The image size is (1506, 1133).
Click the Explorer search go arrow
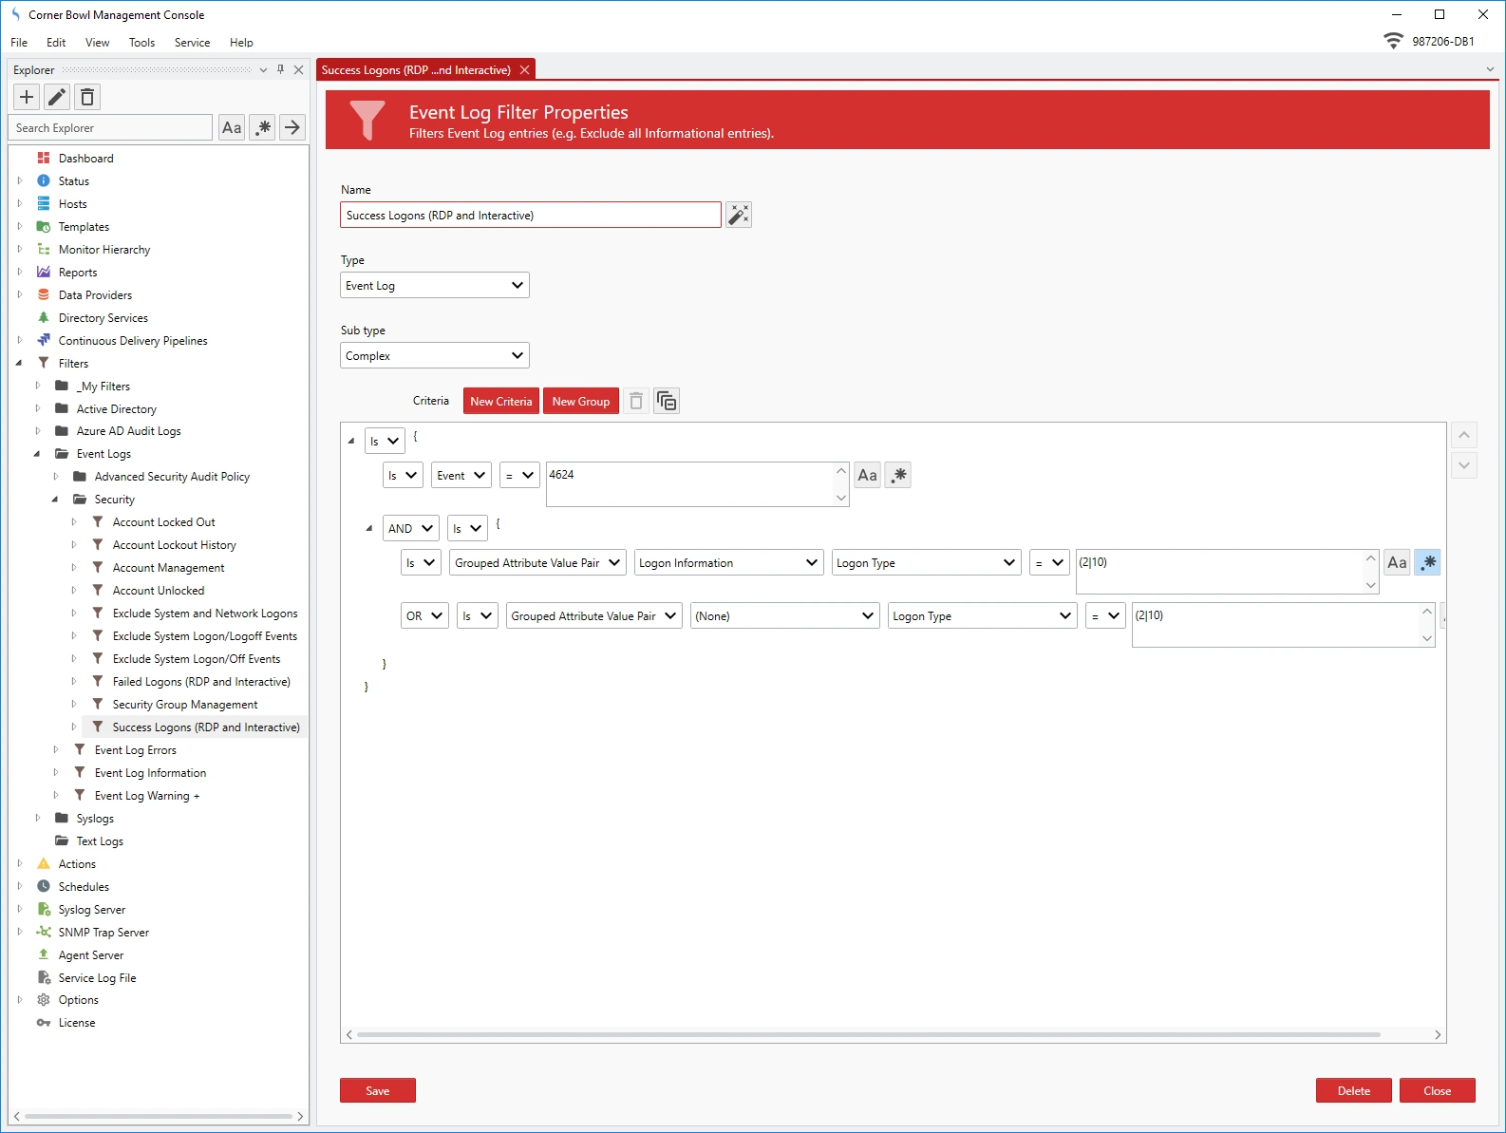(x=292, y=127)
